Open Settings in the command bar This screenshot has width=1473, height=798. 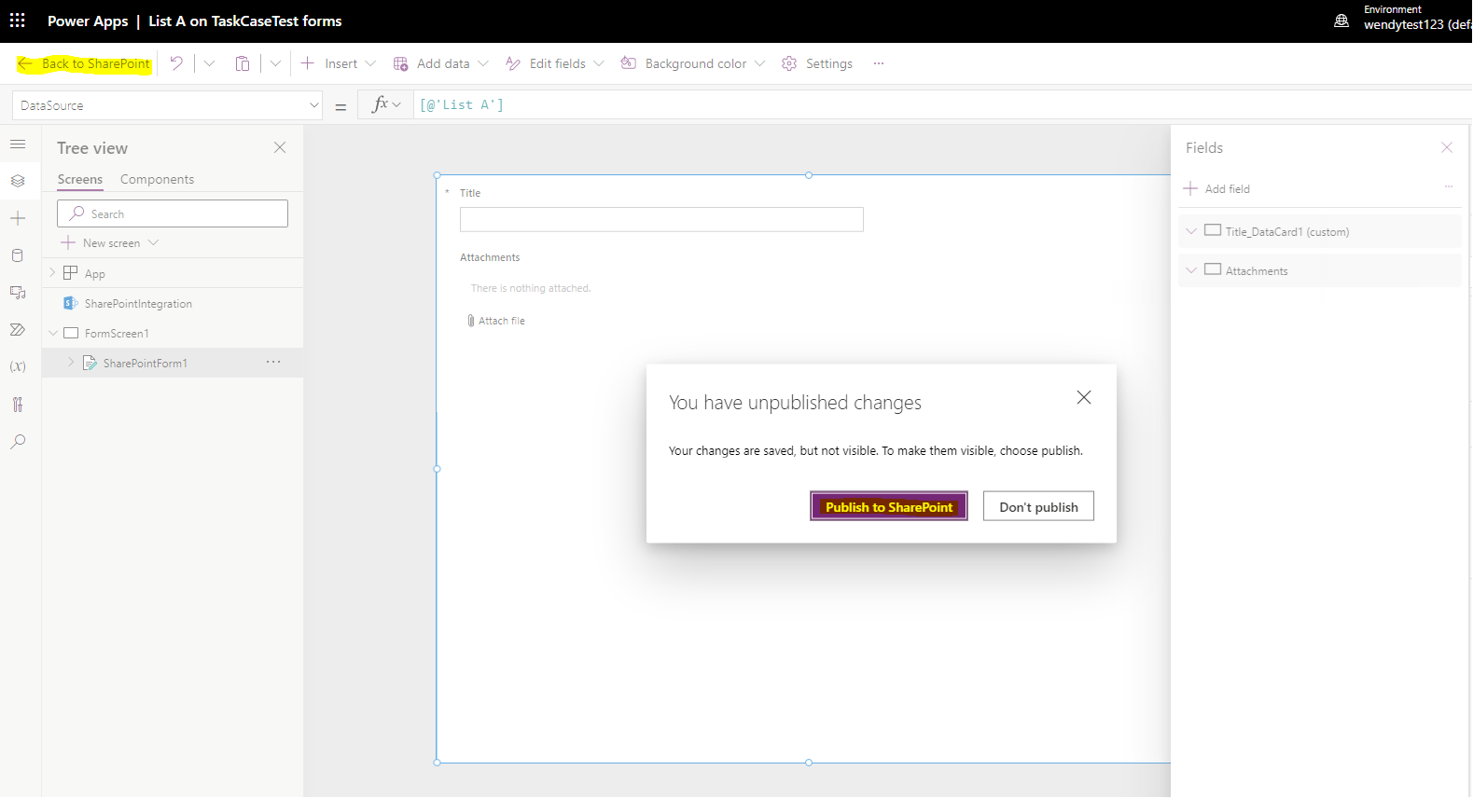(x=817, y=63)
